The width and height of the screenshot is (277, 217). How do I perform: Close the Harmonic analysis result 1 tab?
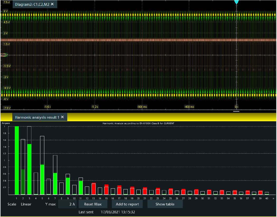click(62, 117)
